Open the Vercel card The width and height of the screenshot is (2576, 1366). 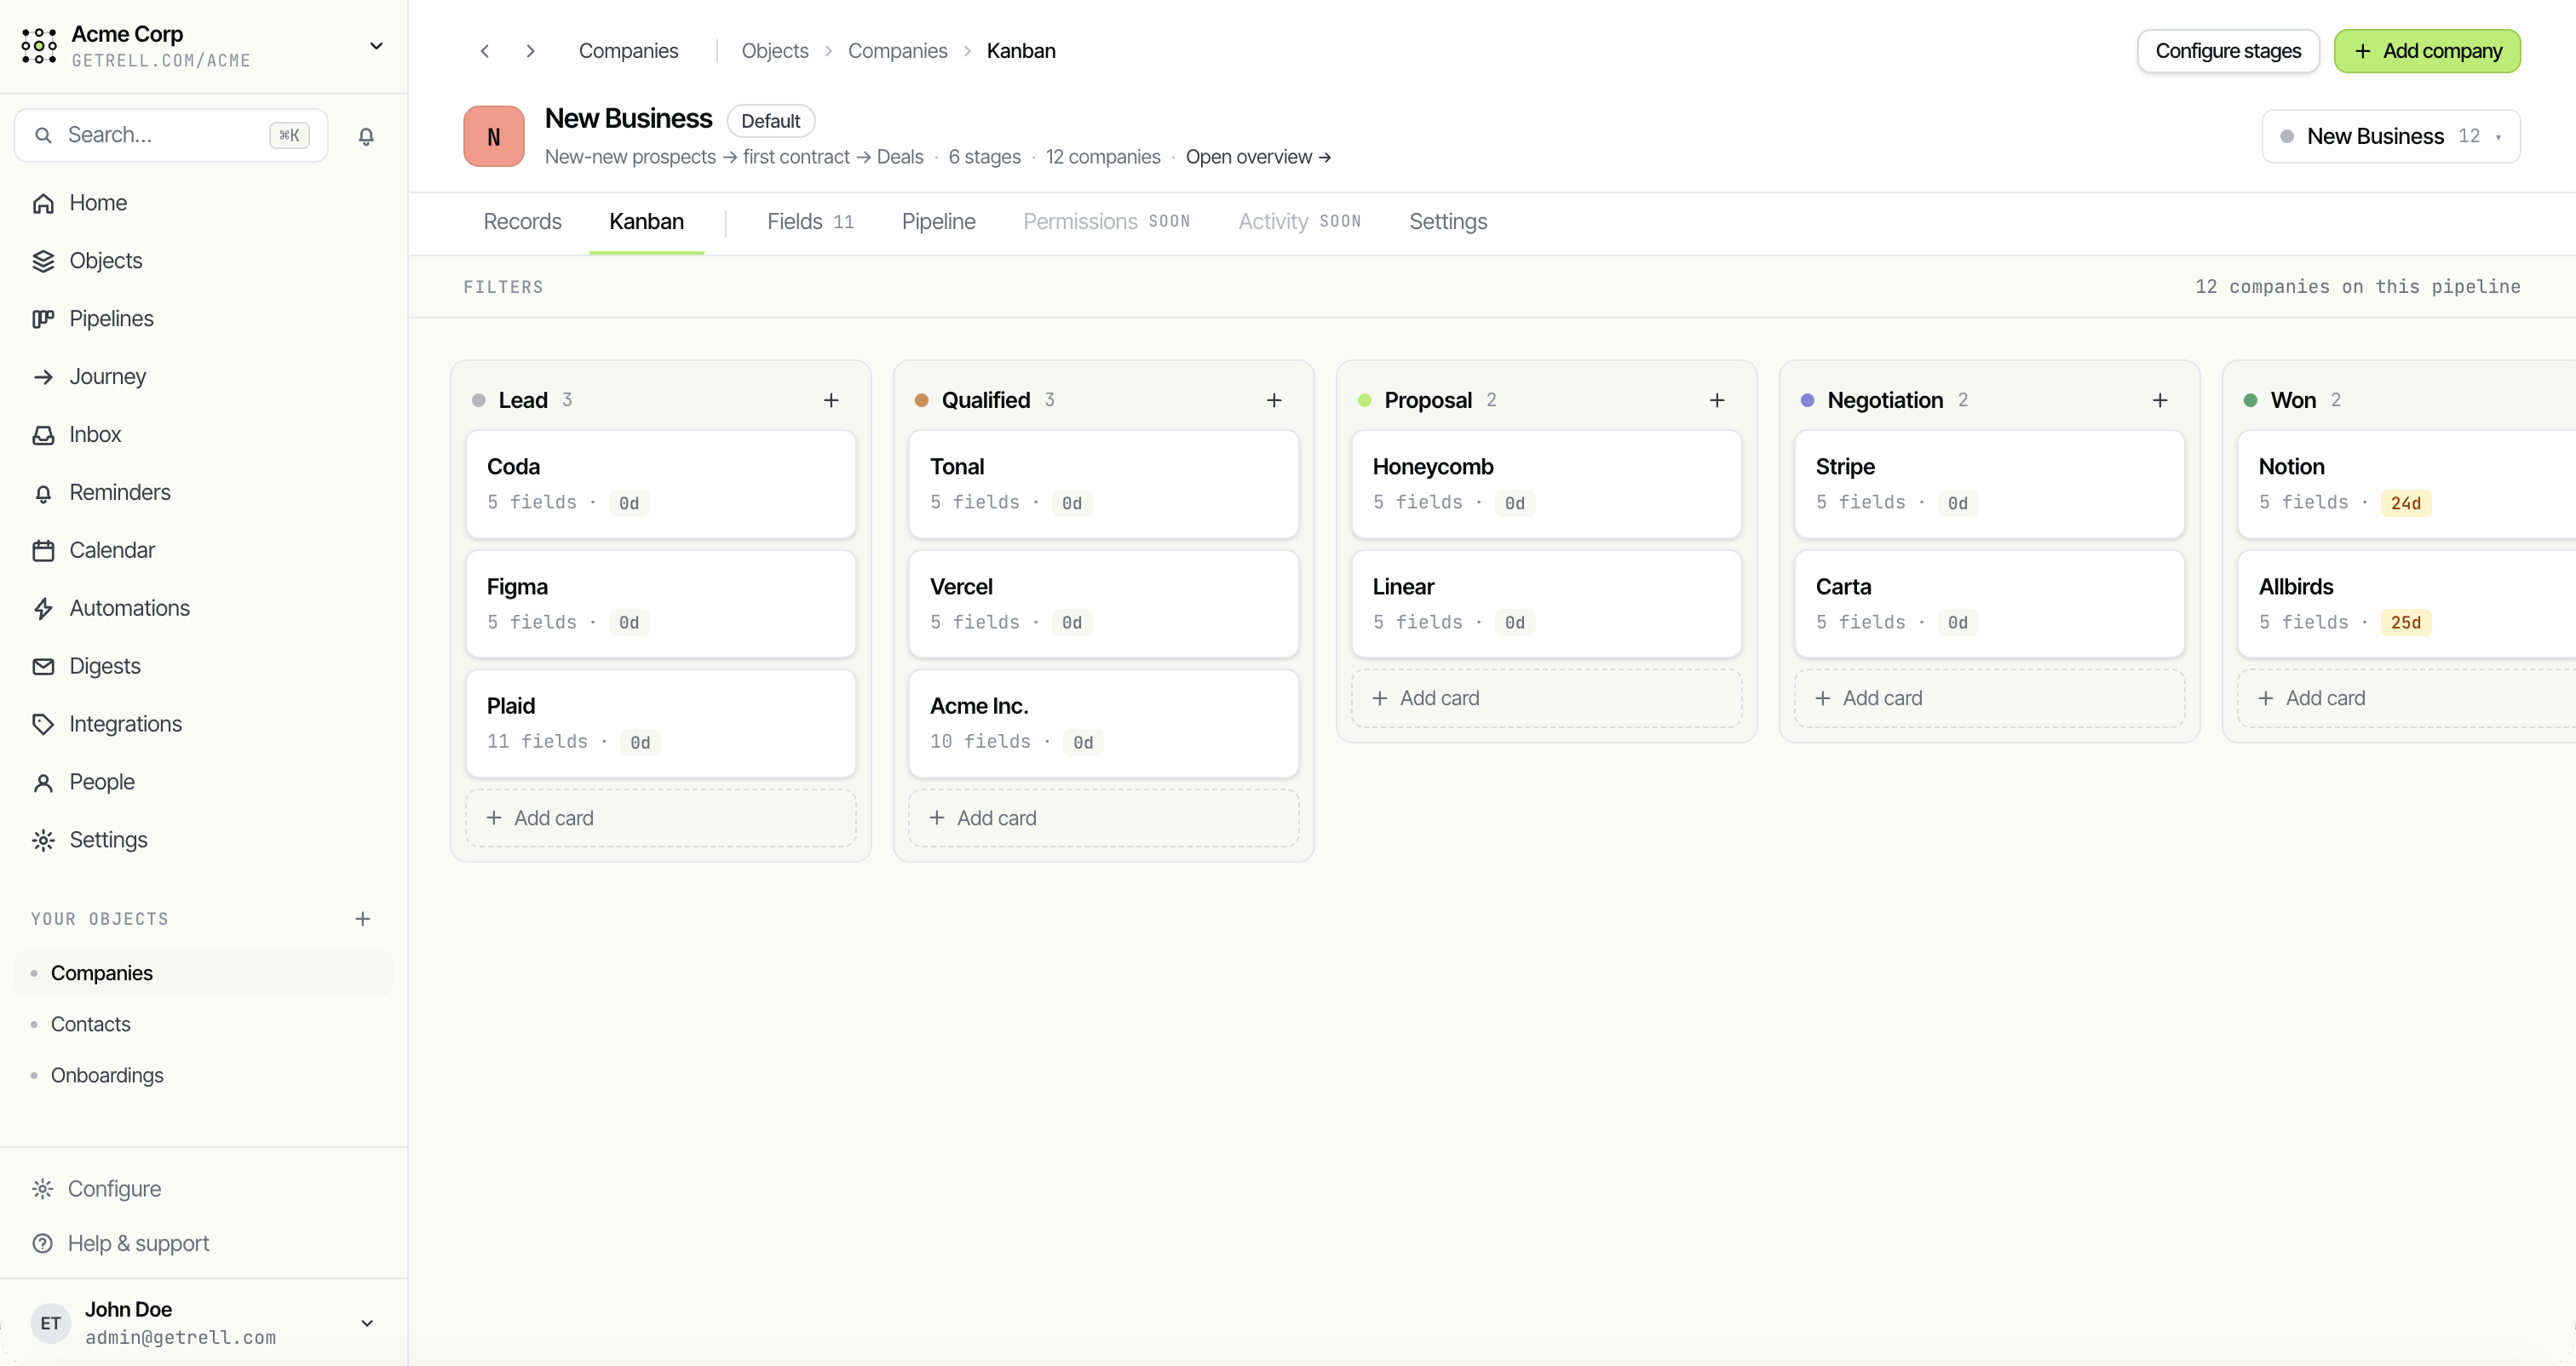point(1104,605)
